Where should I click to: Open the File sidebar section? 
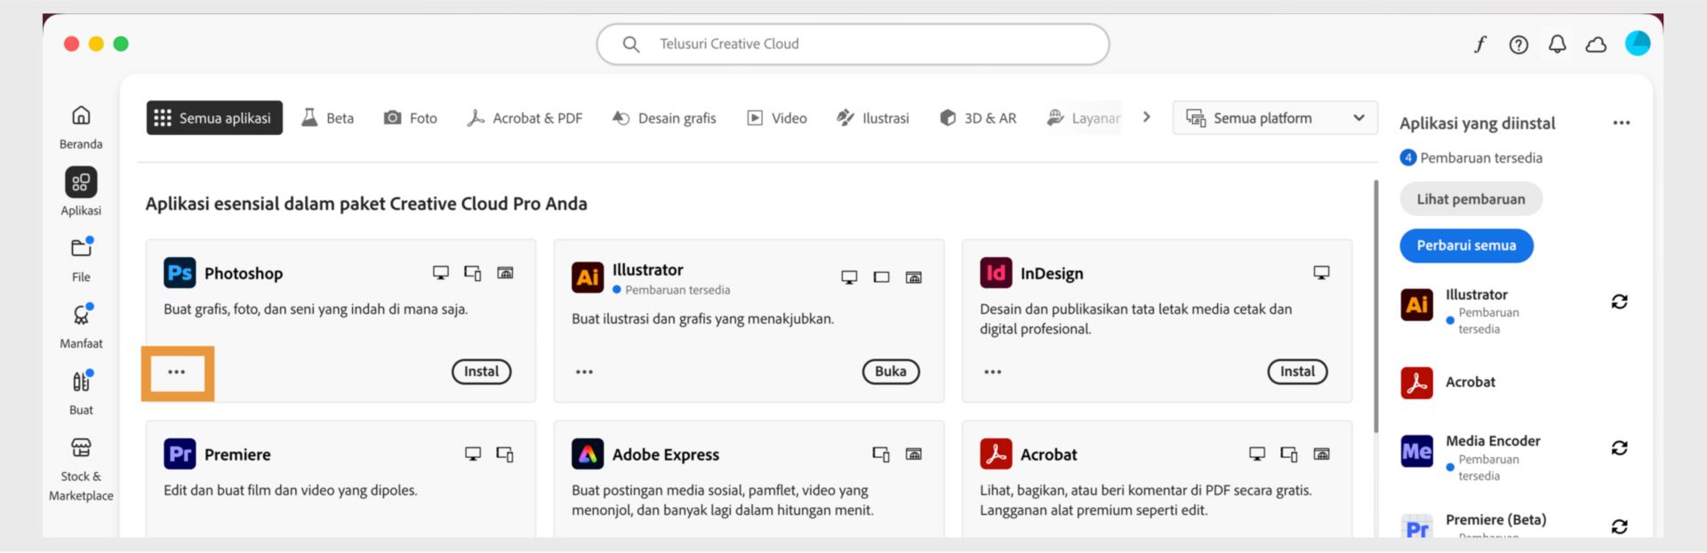pos(81,259)
